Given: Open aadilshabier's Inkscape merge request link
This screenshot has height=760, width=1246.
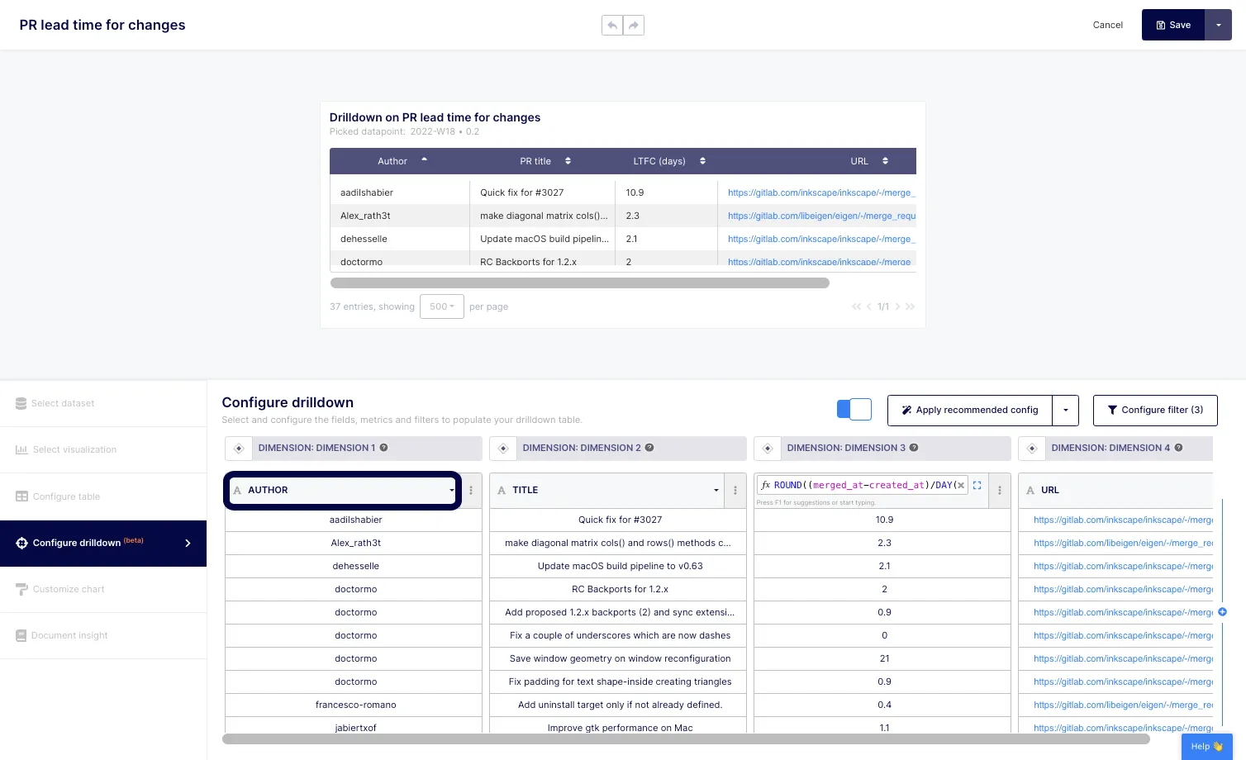Looking at the screenshot, I should tap(820, 192).
